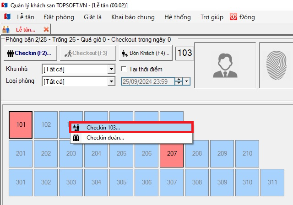This screenshot has height=205, width=293.
Task: Click the date time field 25/09/2024 23:59
Action: point(147,81)
